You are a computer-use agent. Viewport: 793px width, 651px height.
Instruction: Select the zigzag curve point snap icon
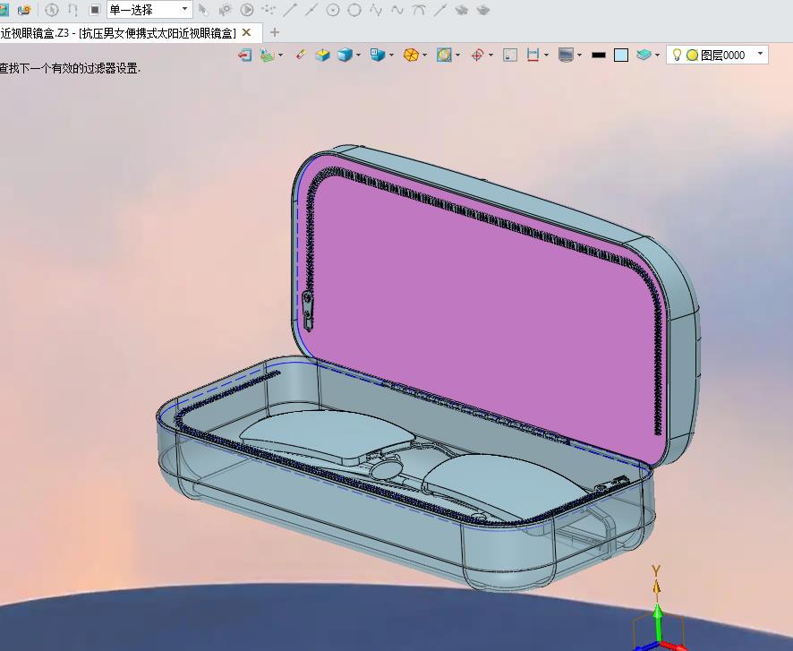coord(376,10)
